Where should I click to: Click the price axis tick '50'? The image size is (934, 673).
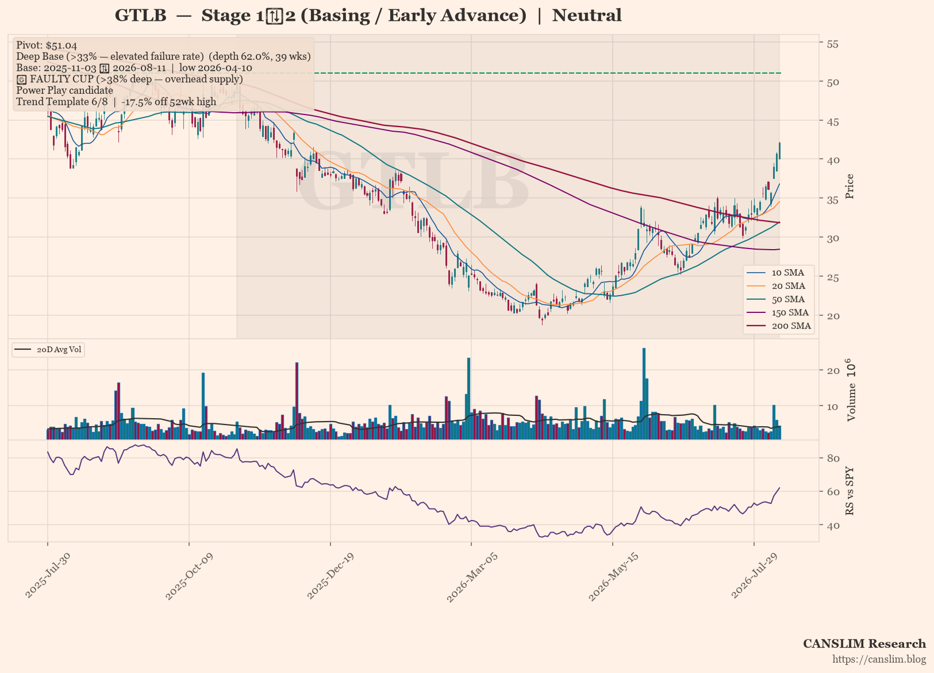coord(832,82)
